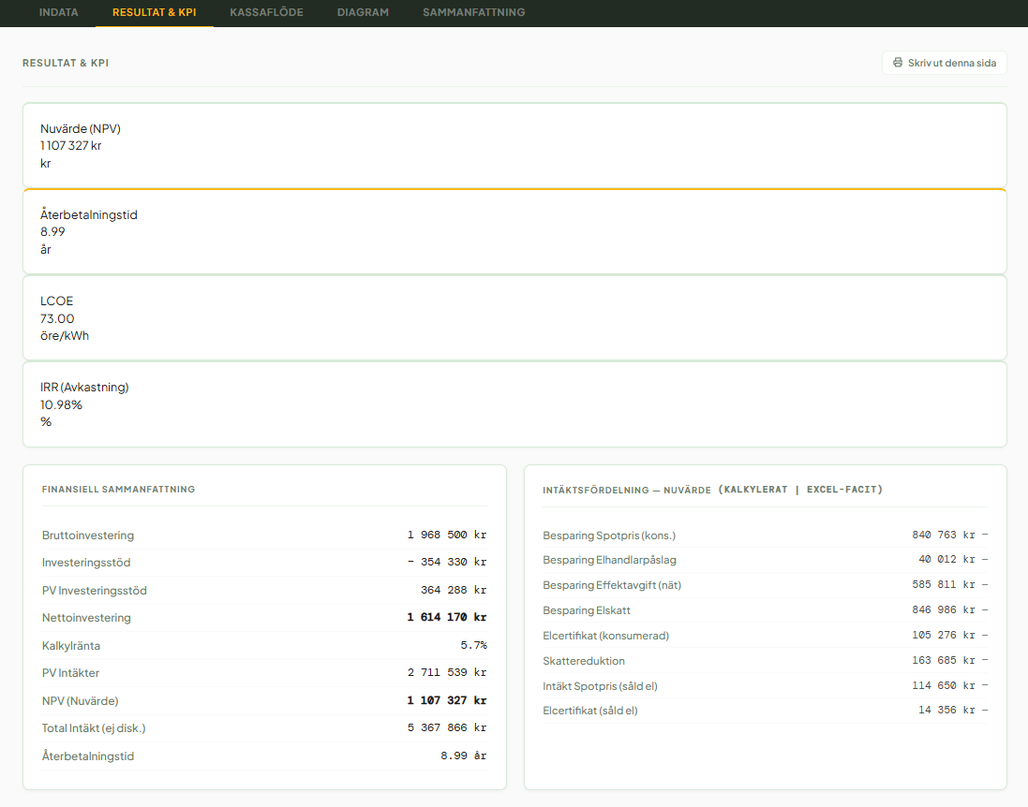The image size is (1028, 807).
Task: Select the LCOE KPI card
Action: point(514,317)
